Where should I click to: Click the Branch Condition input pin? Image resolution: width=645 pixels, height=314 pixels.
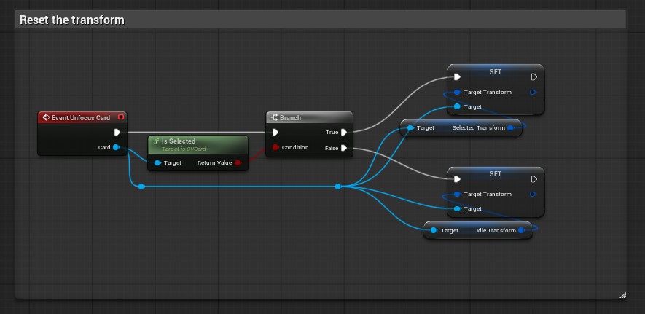(275, 147)
